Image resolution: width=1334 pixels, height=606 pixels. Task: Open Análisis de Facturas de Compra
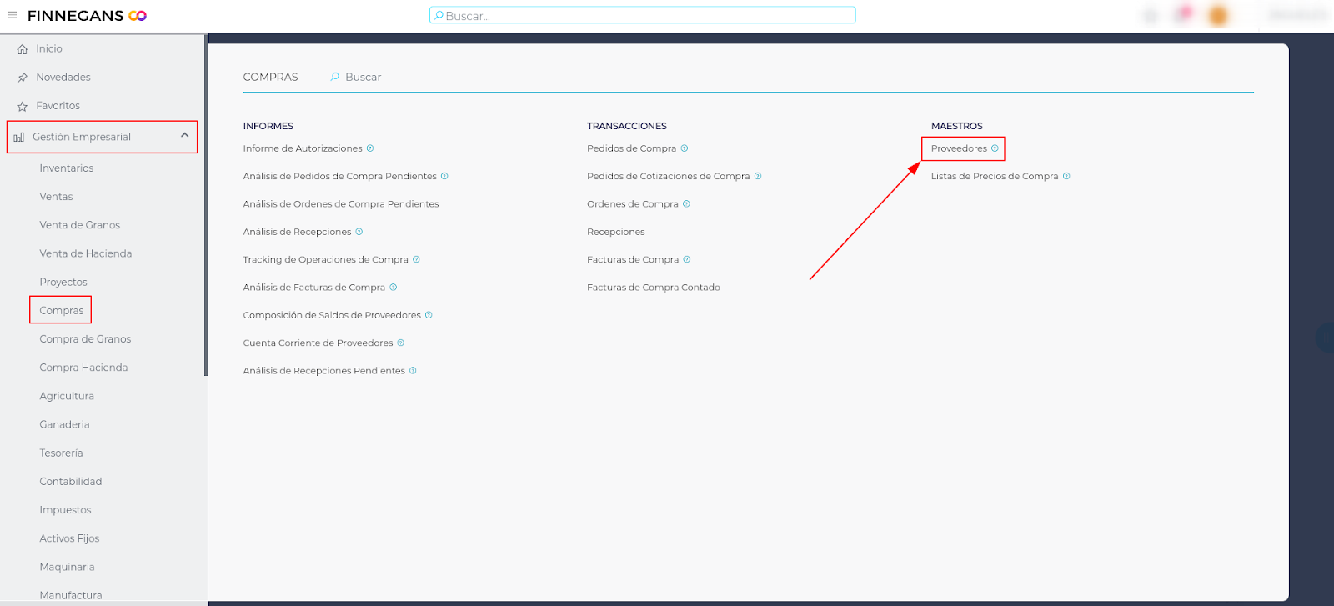point(314,288)
